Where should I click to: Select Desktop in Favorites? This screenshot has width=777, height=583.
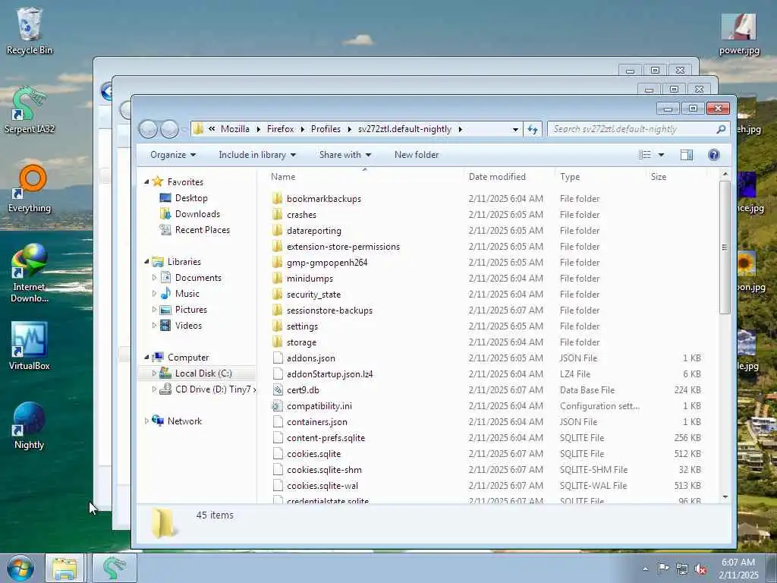tap(190, 198)
